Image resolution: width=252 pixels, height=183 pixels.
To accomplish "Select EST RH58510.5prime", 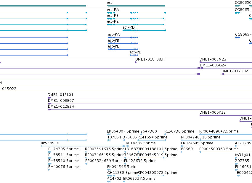I will tap(63, 161).
